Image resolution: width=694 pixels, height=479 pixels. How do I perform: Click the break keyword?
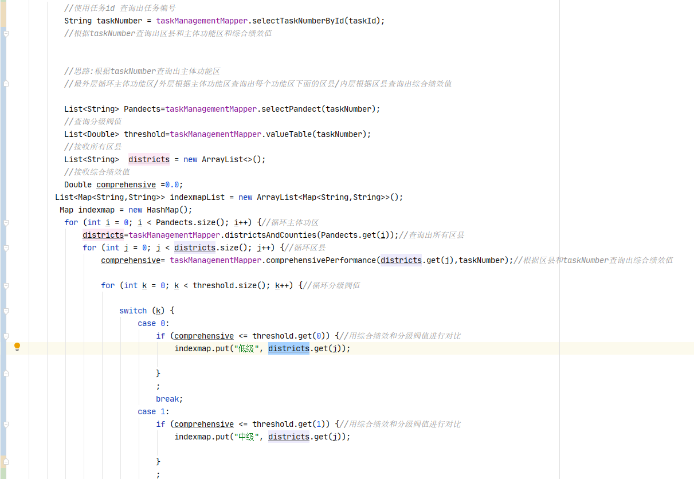coord(167,399)
